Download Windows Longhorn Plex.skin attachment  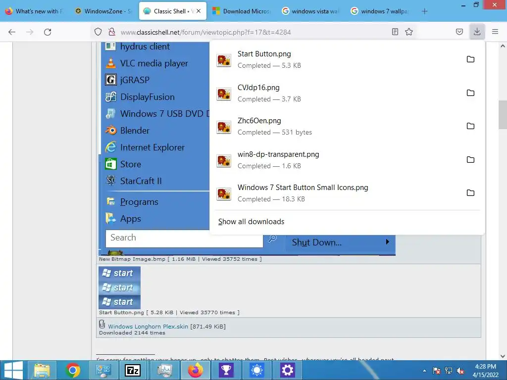pyautogui.click(x=148, y=327)
